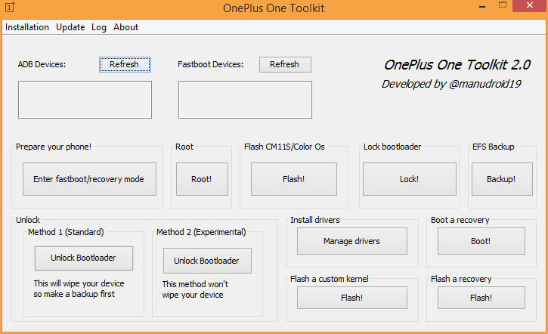Click the EFS Backup! button
This screenshot has height=334, width=548.
click(502, 179)
